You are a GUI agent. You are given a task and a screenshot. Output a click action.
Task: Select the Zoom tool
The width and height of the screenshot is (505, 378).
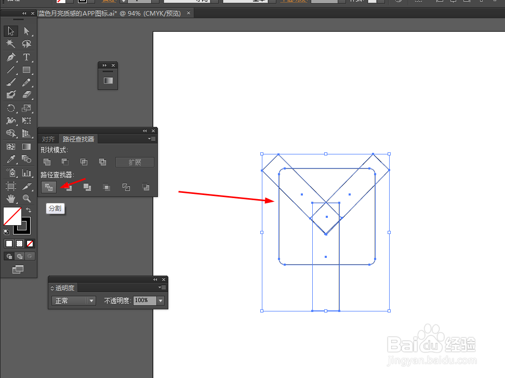point(26,199)
